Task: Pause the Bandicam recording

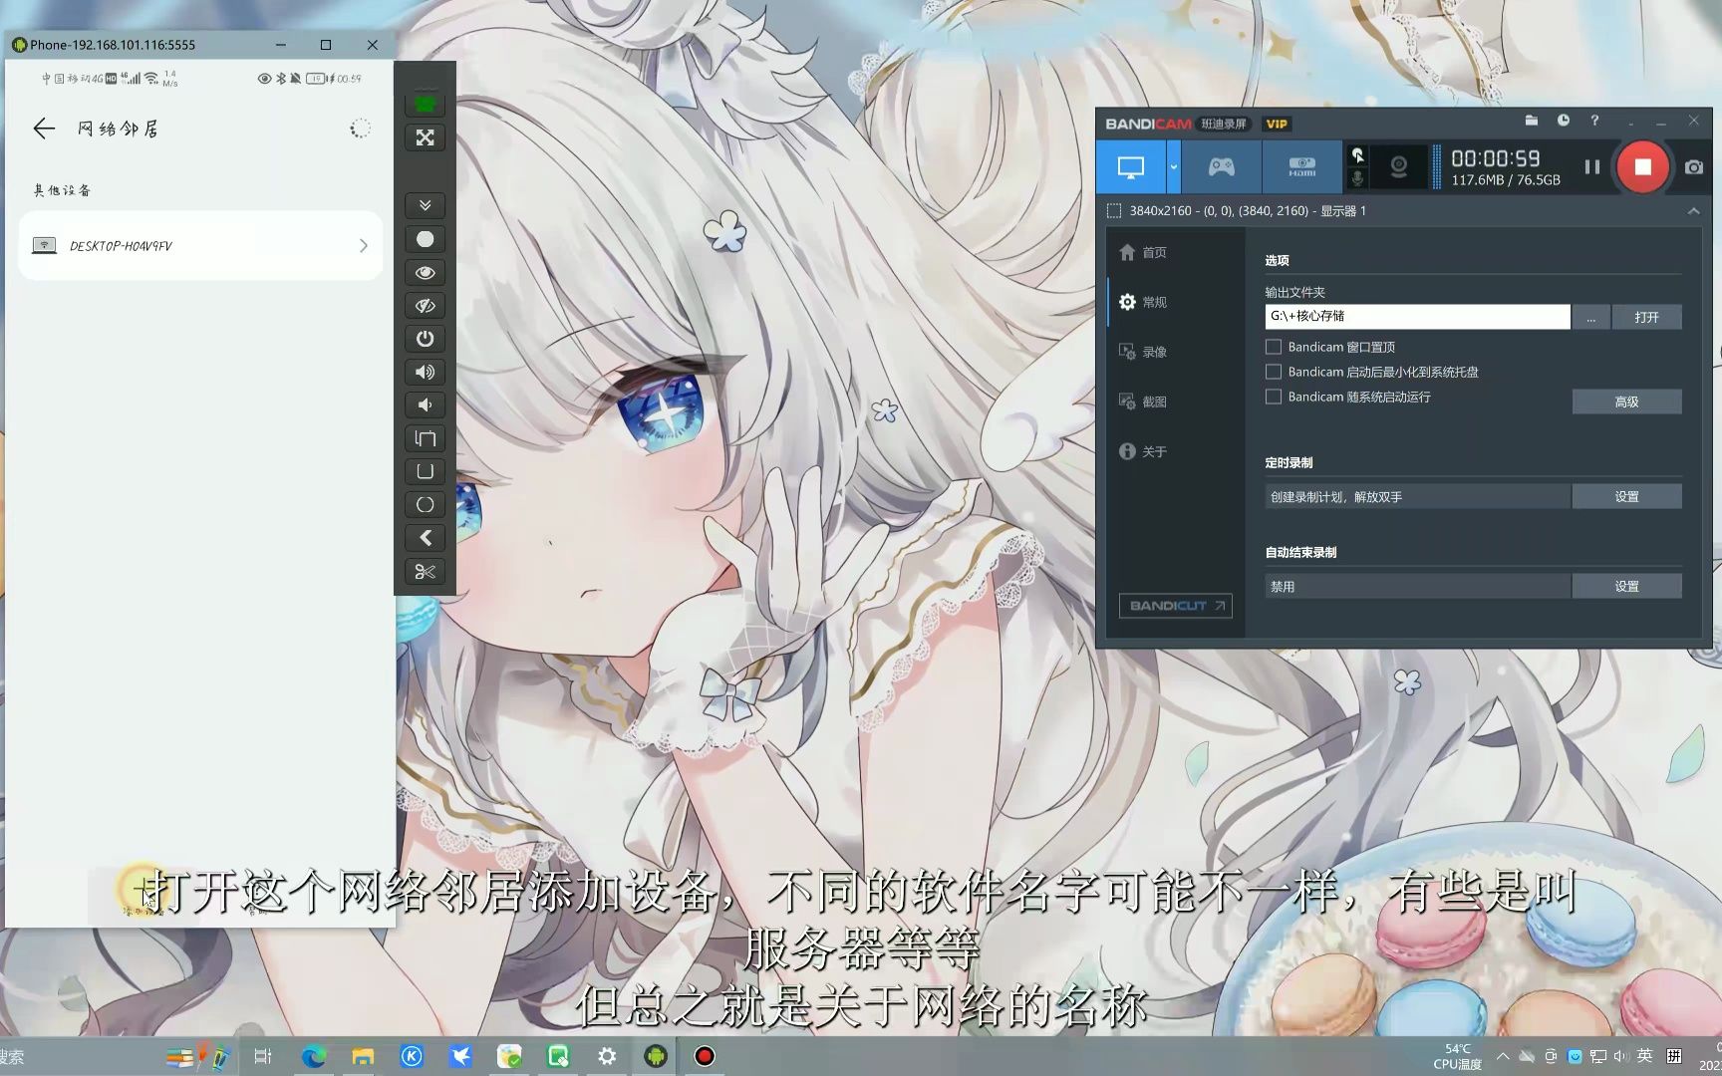Action: pyautogui.click(x=1592, y=167)
